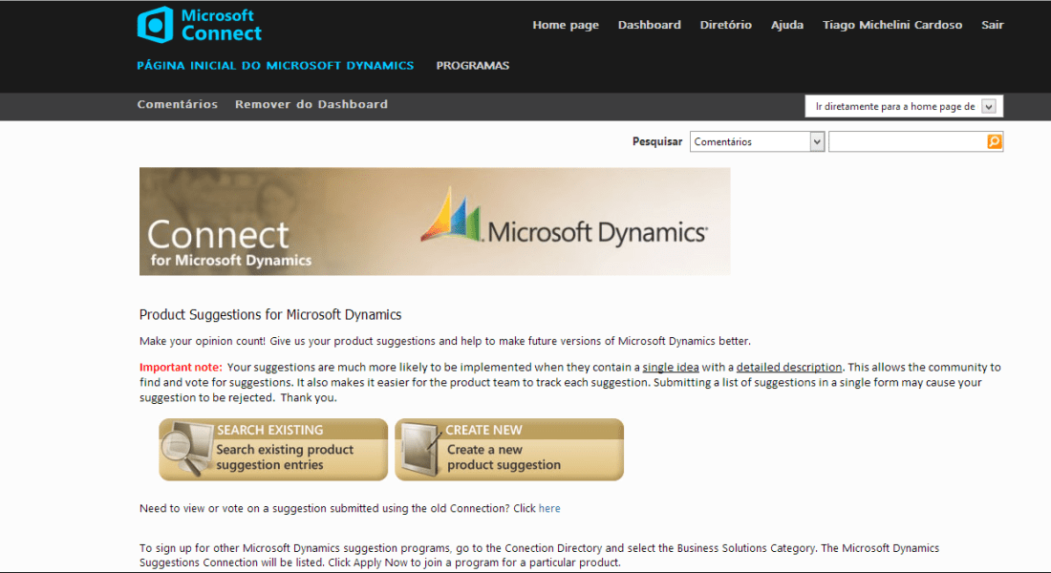The height and width of the screenshot is (573, 1051).
Task: Click the 'here' link for old Connection suggestions
Action: pos(549,508)
